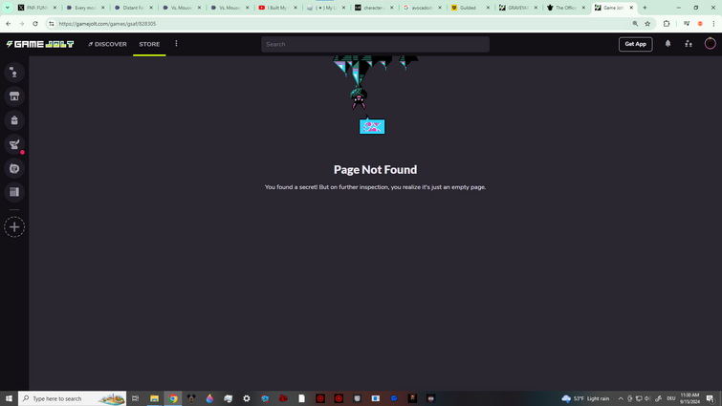Image resolution: width=722 pixels, height=406 pixels.
Task: Open the weather widget showing Light rain
Action: coord(585,398)
